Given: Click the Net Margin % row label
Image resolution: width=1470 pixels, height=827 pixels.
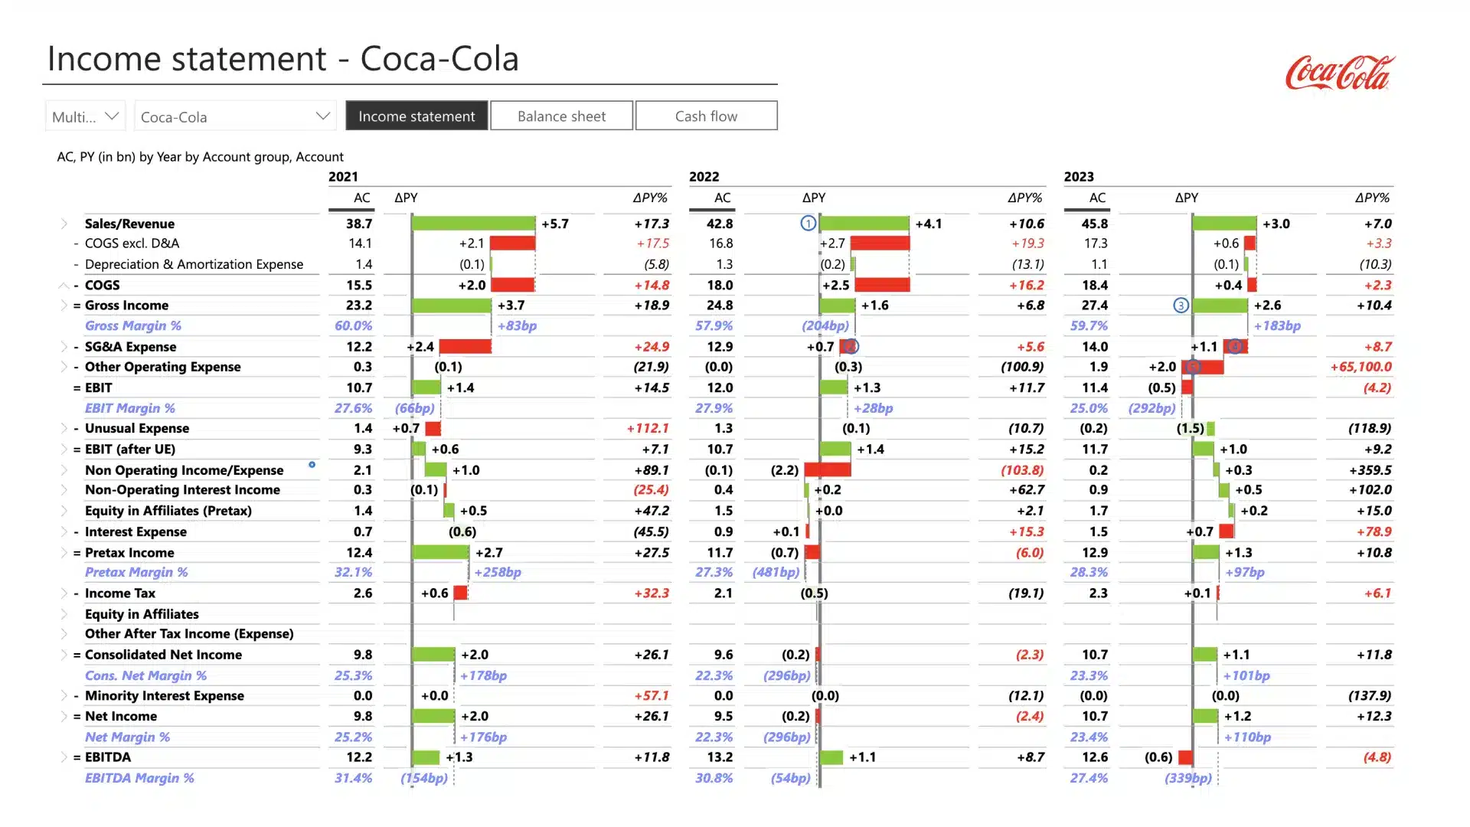Looking at the screenshot, I should point(127,737).
